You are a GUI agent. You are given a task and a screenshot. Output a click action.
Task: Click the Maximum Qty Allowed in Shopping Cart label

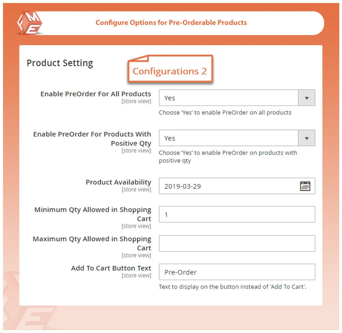[x=92, y=243]
